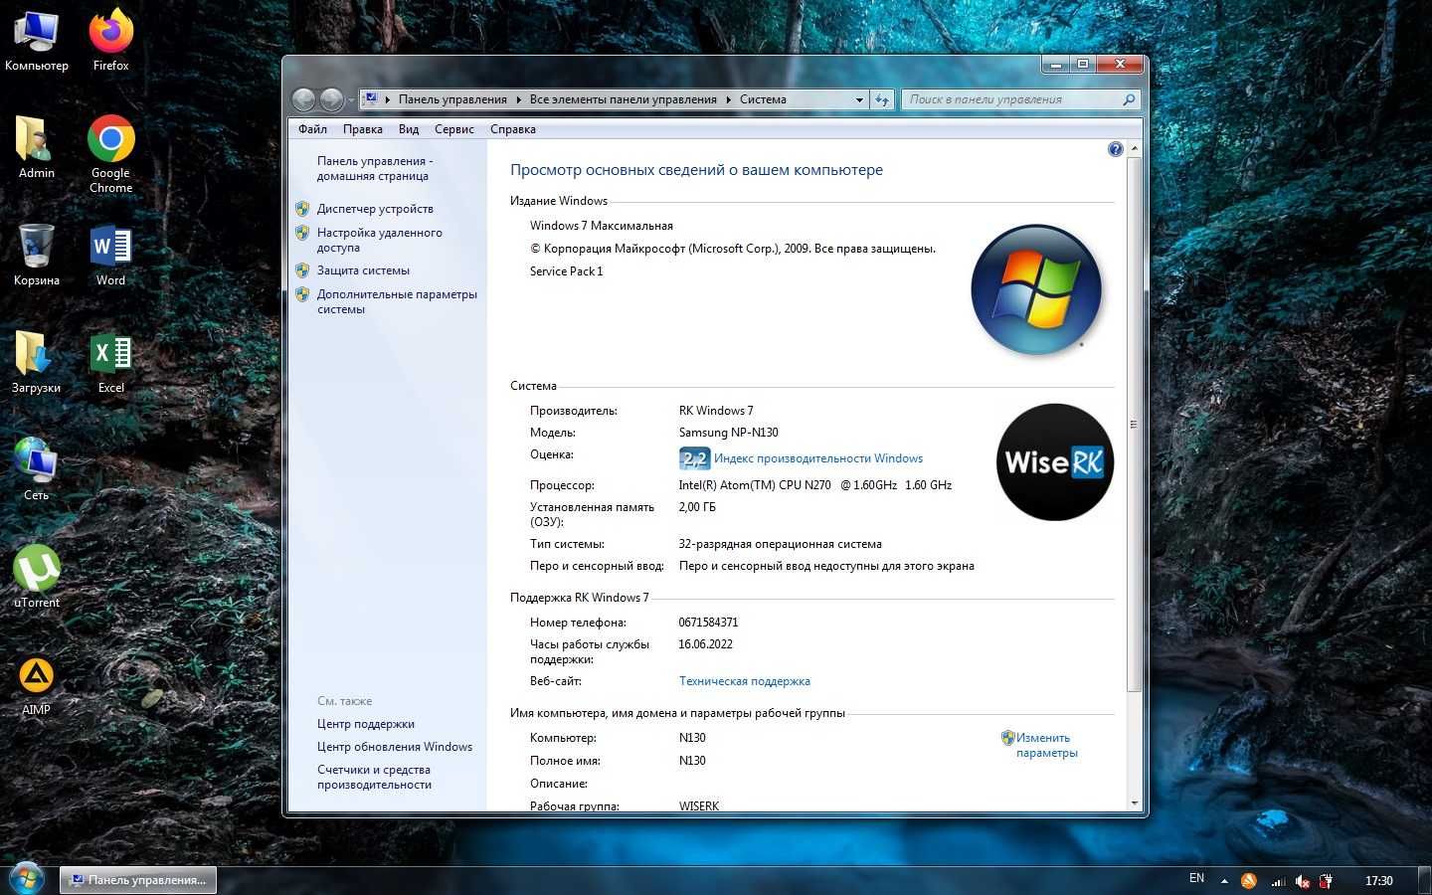Open Настройка удаленного доступа
1432x895 pixels.
tap(380, 240)
